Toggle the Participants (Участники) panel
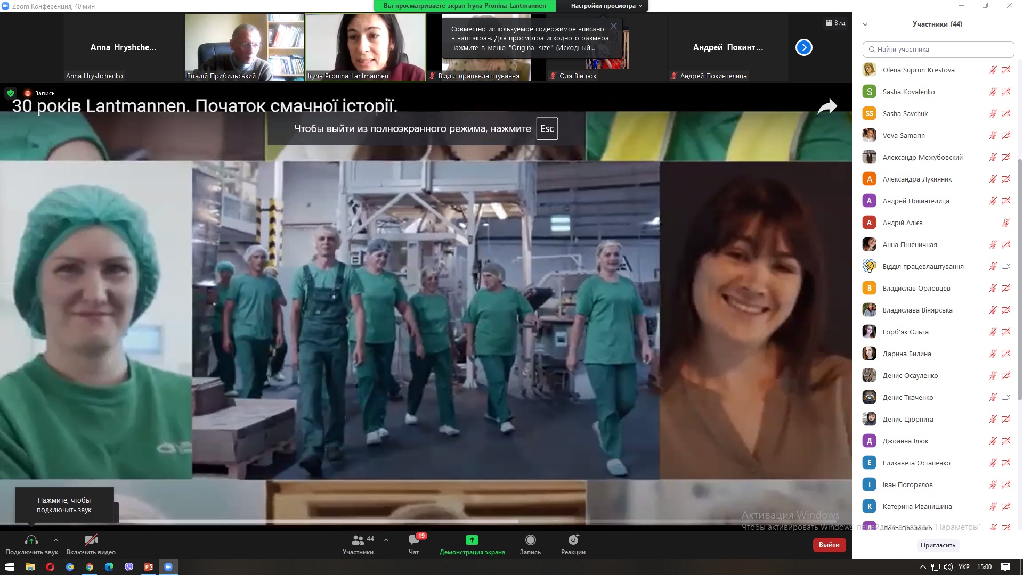1023x575 pixels. (358, 540)
